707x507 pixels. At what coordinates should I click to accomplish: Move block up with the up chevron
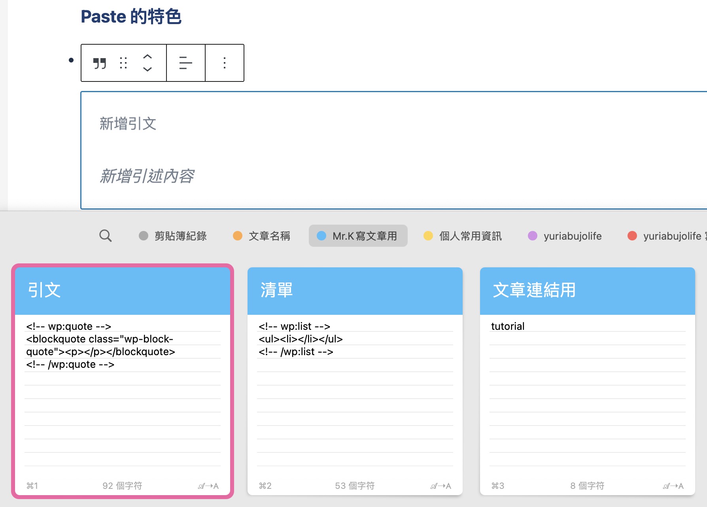click(x=147, y=57)
